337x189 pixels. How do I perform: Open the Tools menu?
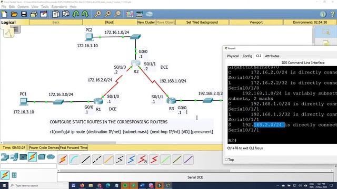coord(45,7)
